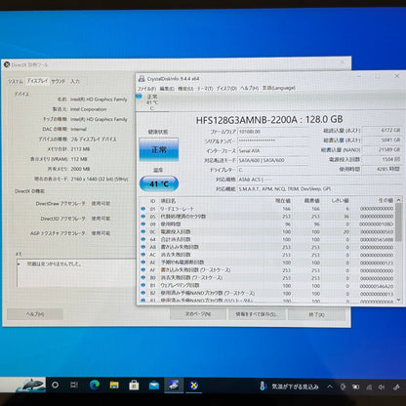
Task: Click the NAND writes value 21589 GB
Action: [382, 149]
